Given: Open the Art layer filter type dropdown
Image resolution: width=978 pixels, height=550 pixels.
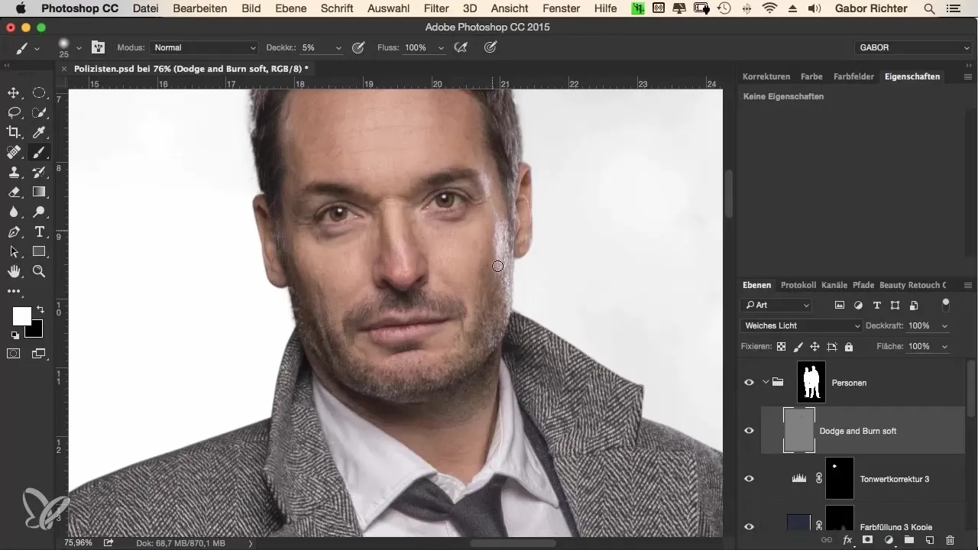Looking at the screenshot, I should point(776,305).
